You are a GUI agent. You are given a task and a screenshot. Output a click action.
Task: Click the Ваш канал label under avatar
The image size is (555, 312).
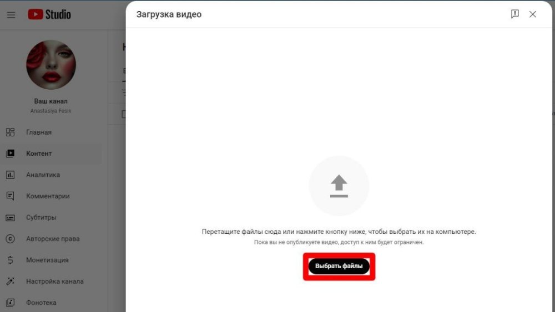(x=51, y=101)
